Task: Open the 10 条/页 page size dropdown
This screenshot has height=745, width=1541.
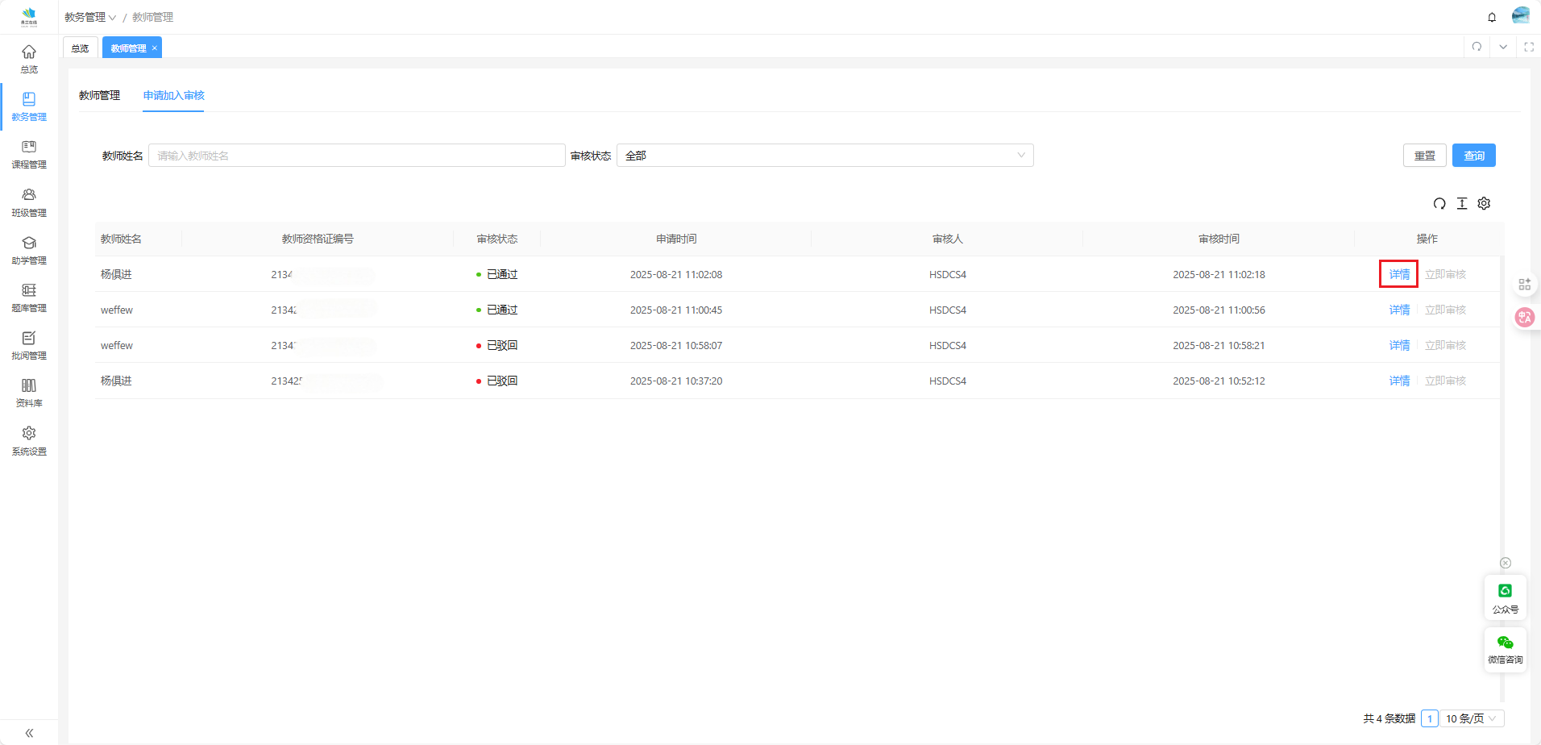Action: tap(1471, 718)
